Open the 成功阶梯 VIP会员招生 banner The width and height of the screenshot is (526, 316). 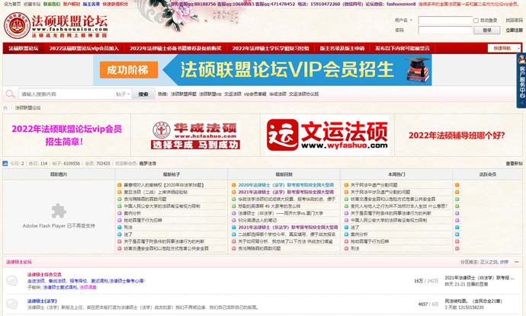tap(263, 70)
